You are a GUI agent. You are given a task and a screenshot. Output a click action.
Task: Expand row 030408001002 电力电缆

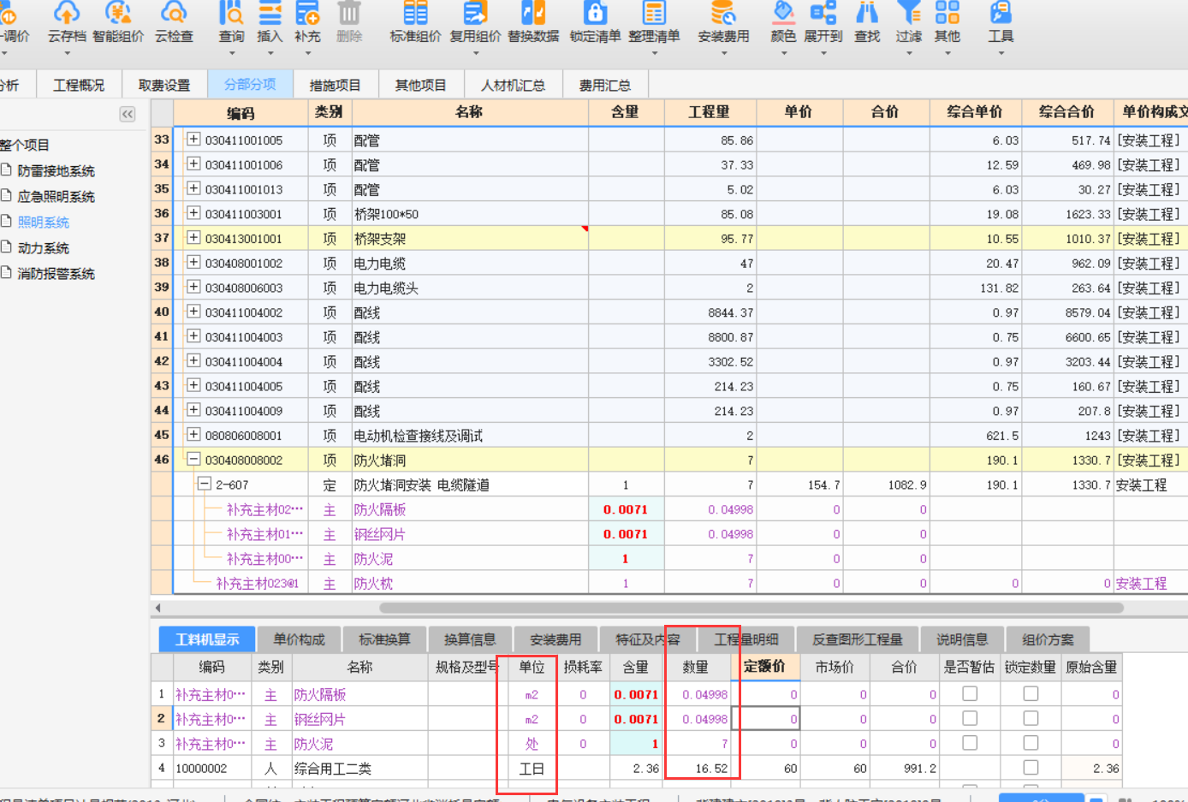[193, 263]
